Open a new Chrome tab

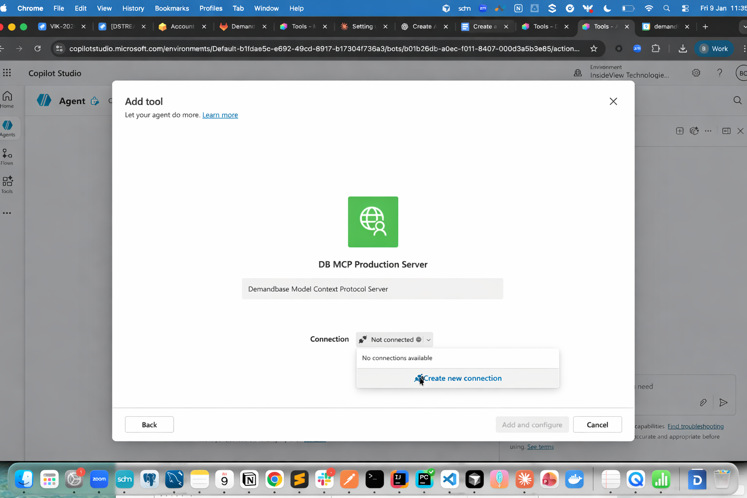pos(706,27)
